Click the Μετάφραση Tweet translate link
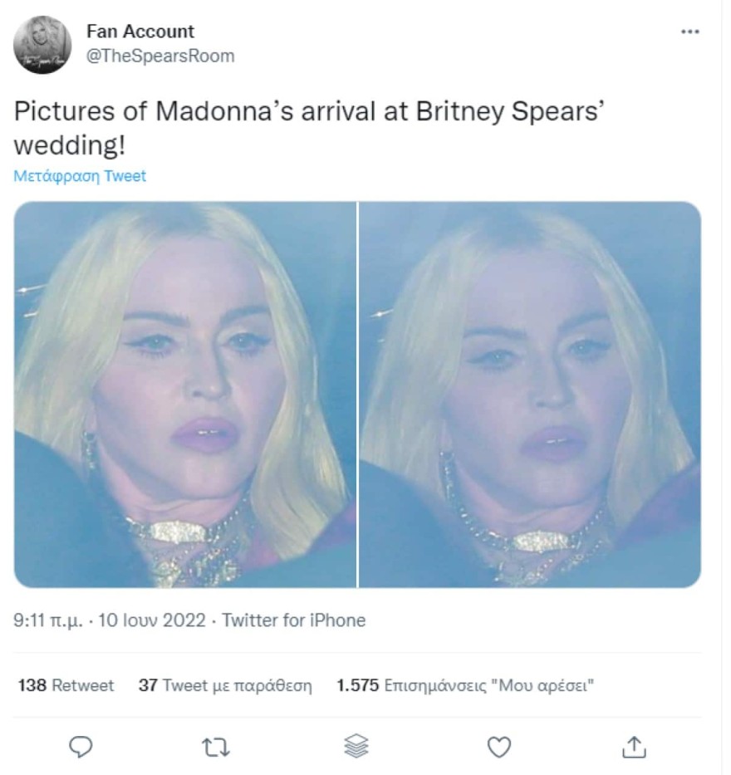The height and width of the screenshot is (775, 731). point(80,176)
